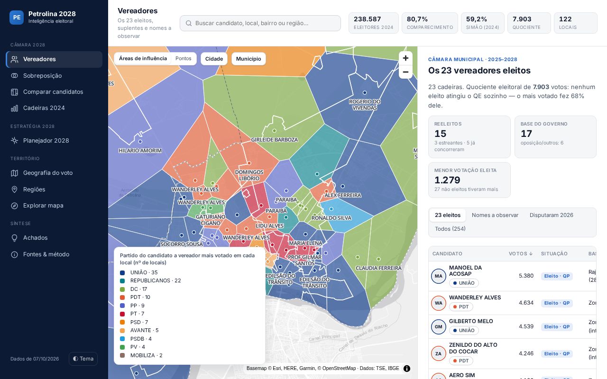Click the CLAUDIA FERREIRA map label
The height and width of the screenshot is (379, 607).
[378, 268]
